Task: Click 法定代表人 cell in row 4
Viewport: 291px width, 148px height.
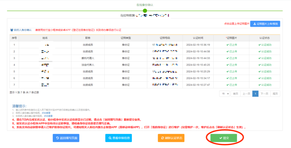Action: click(x=88, y=65)
